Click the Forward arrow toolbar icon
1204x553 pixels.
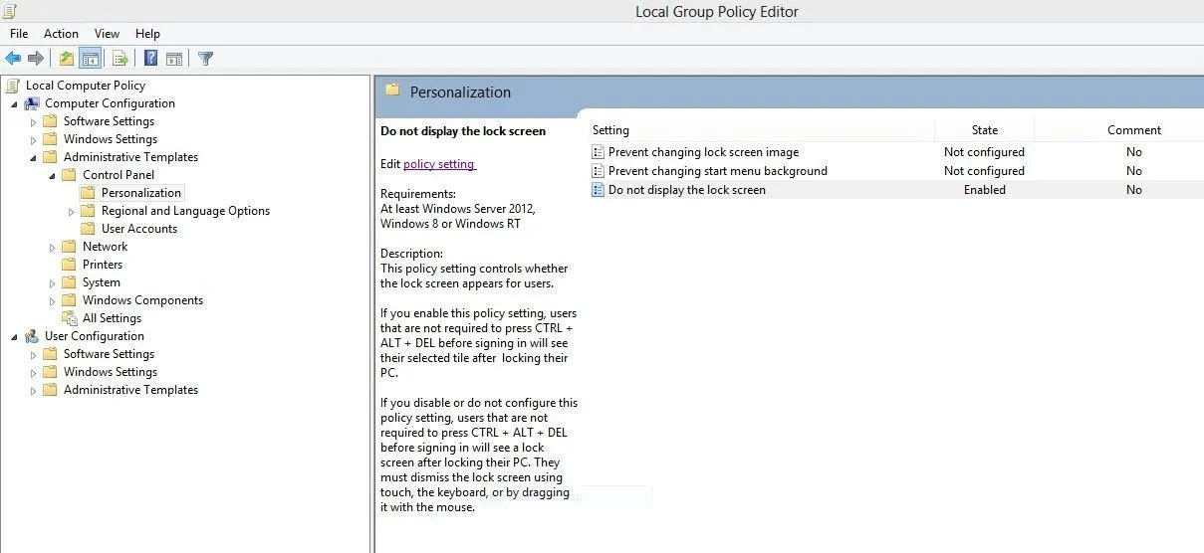tap(36, 59)
